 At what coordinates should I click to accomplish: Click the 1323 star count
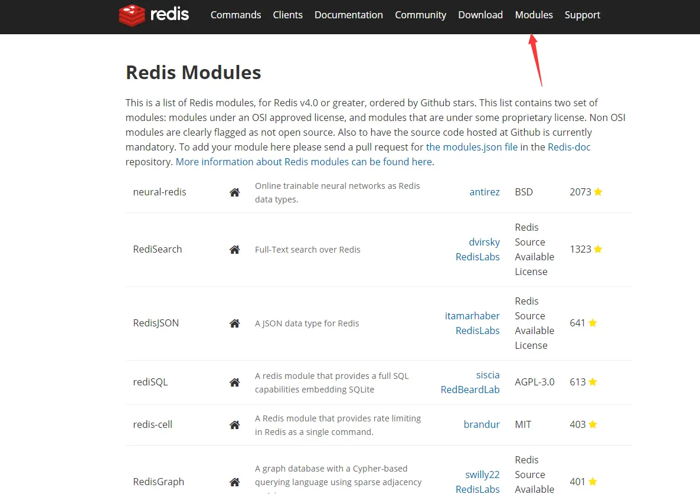pos(580,248)
